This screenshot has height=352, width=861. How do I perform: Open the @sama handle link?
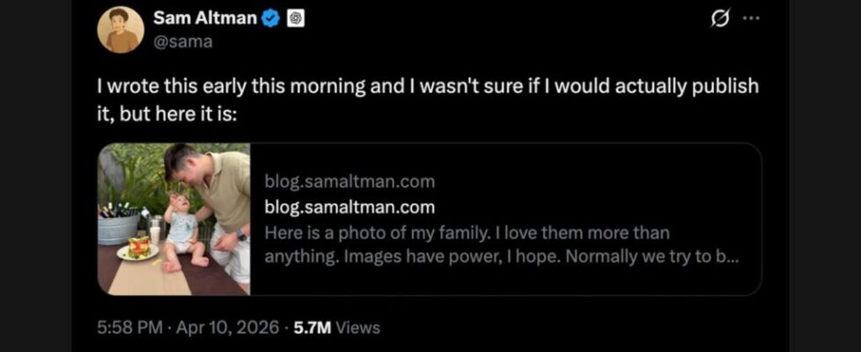[x=183, y=41]
